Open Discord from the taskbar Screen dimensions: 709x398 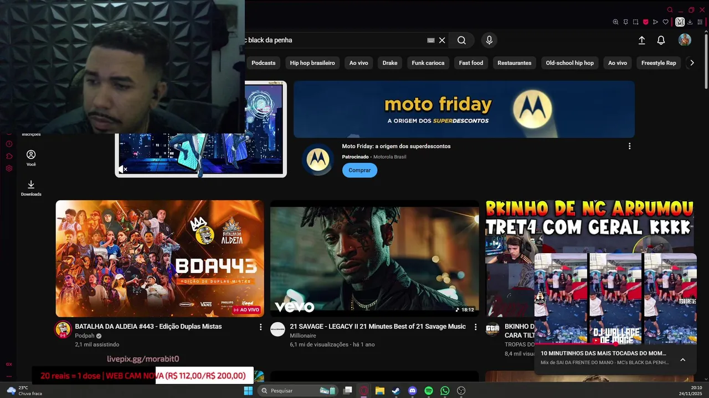click(x=412, y=391)
